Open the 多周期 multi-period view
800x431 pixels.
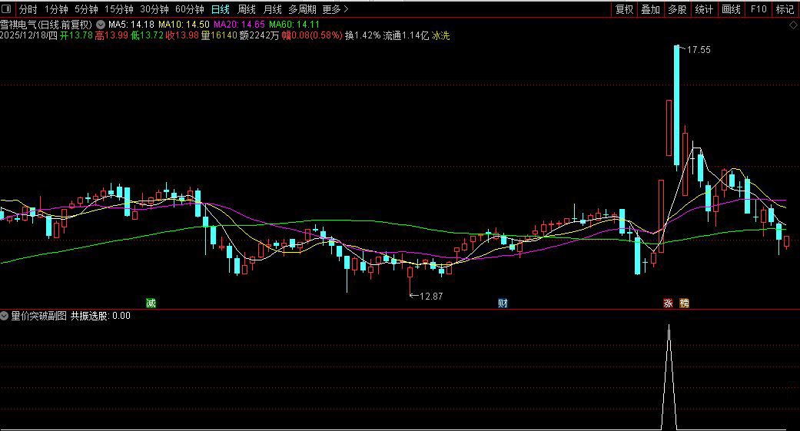[302, 9]
